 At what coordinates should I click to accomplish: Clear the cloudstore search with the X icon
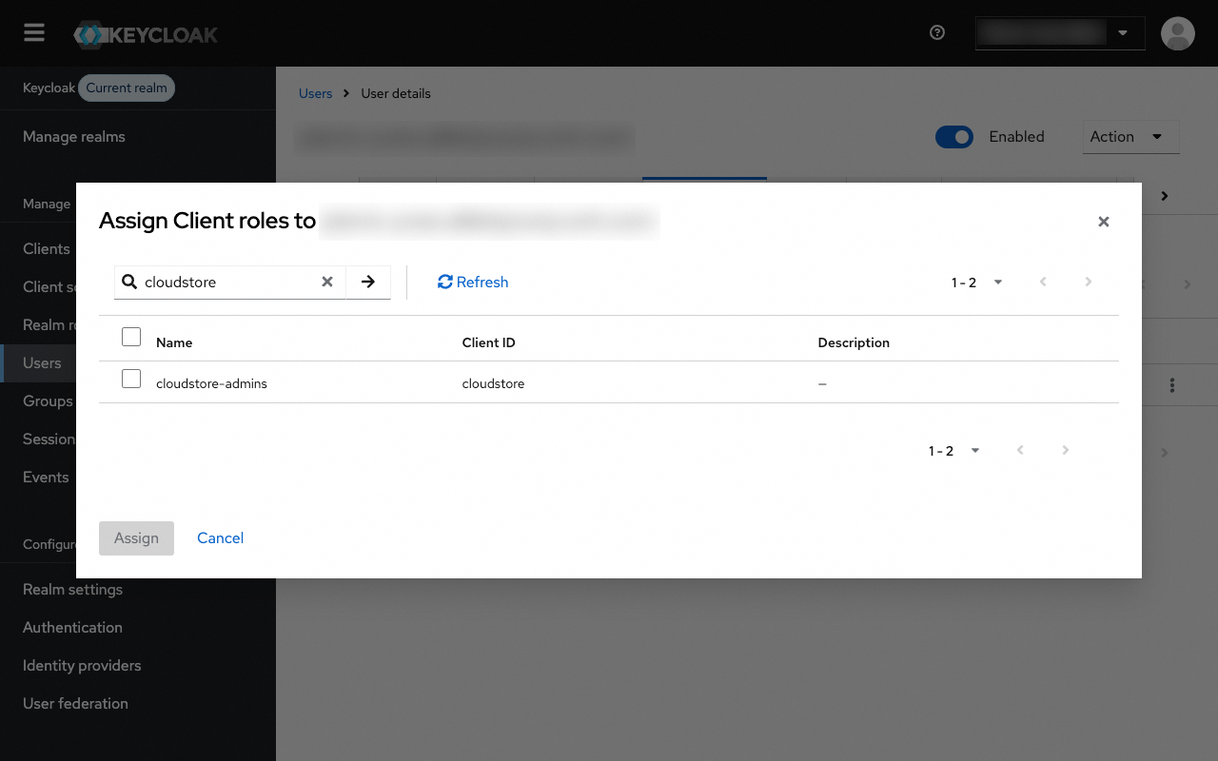[327, 282]
